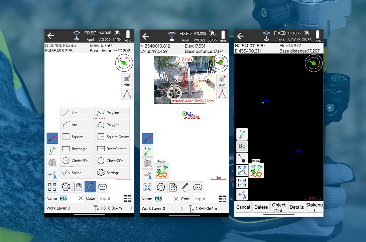The height and width of the screenshot is (242, 366).
Task: Open Settings in the drawing tools menu
Action: (112, 173)
